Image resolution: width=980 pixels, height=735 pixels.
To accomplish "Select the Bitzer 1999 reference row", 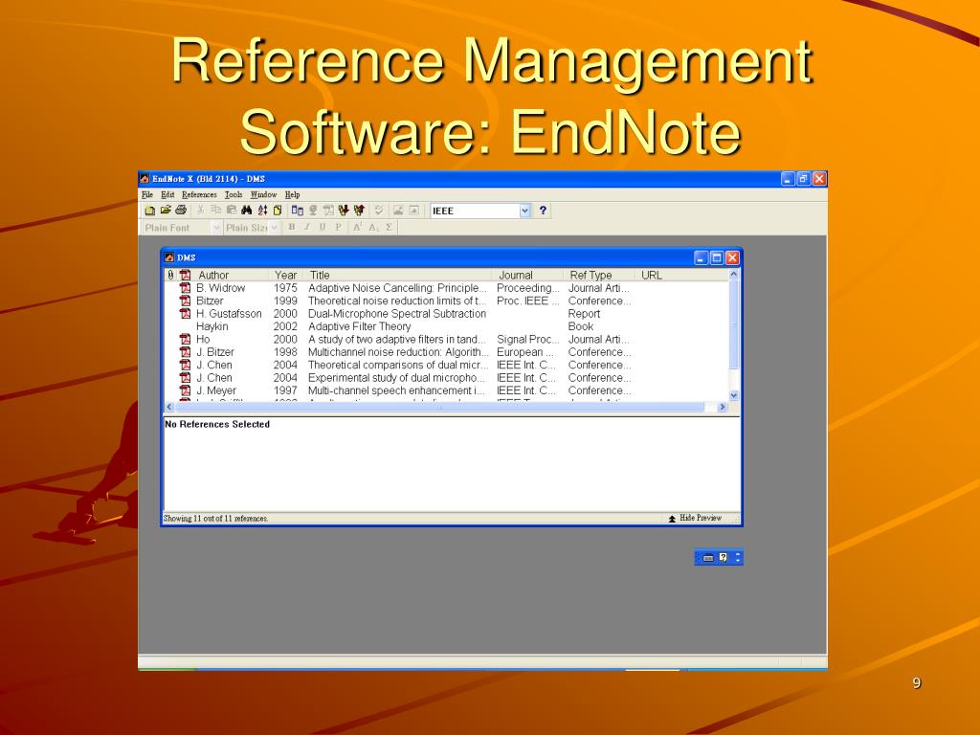I will tap(446, 301).
